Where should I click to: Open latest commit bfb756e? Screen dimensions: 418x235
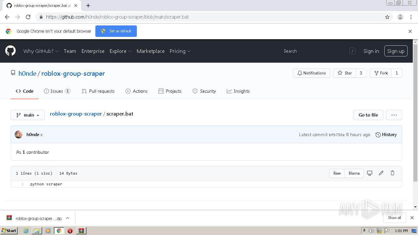click(337, 135)
